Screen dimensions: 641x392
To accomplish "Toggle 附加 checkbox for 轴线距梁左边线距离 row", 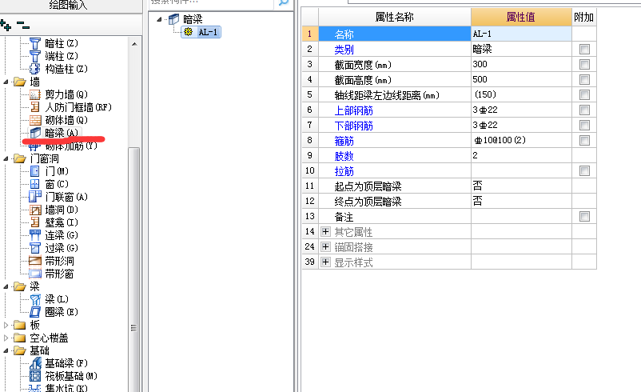I will [584, 95].
